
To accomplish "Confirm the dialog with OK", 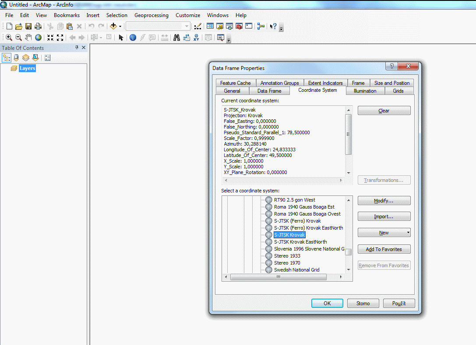I will pyautogui.click(x=327, y=303).
